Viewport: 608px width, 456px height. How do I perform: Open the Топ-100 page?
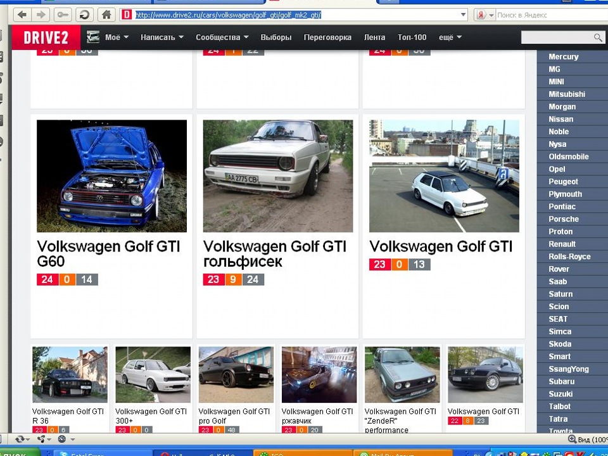412,37
